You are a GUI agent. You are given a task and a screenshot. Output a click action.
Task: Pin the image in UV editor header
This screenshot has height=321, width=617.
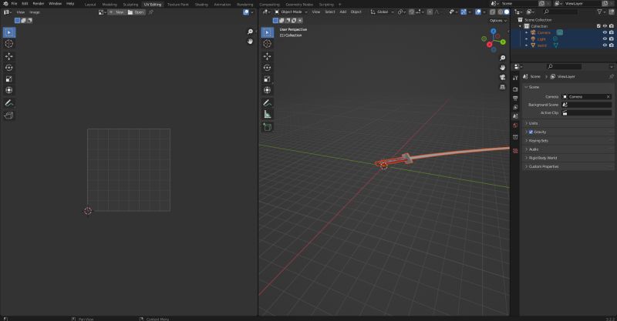(150, 12)
